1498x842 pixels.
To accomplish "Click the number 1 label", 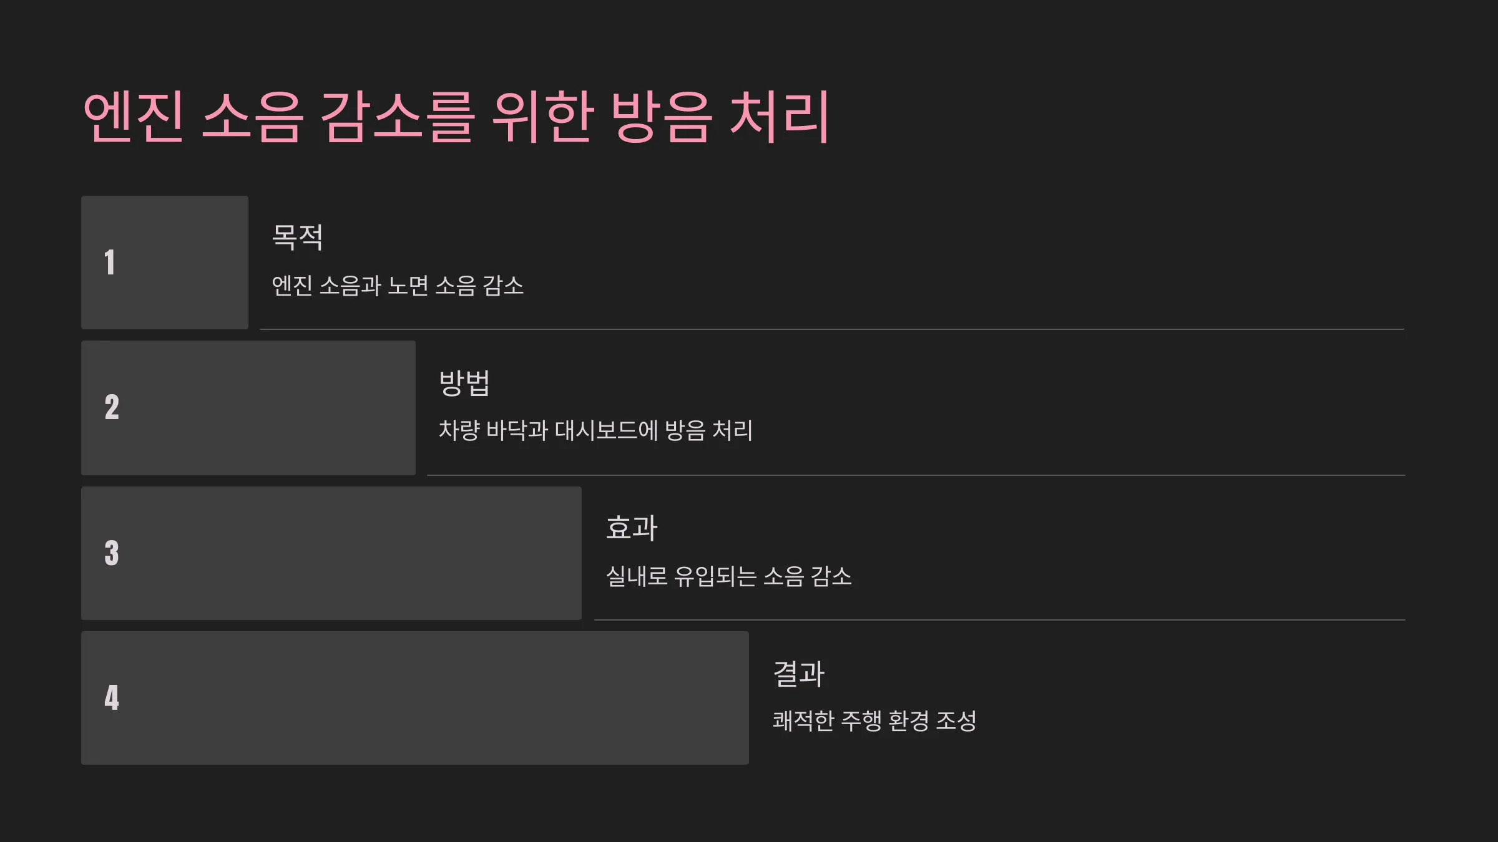I will click(x=110, y=263).
